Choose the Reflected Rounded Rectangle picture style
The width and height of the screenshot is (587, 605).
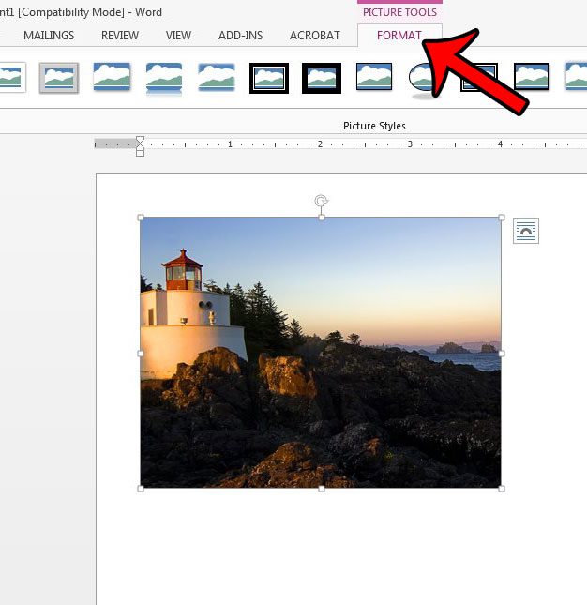tap(164, 78)
